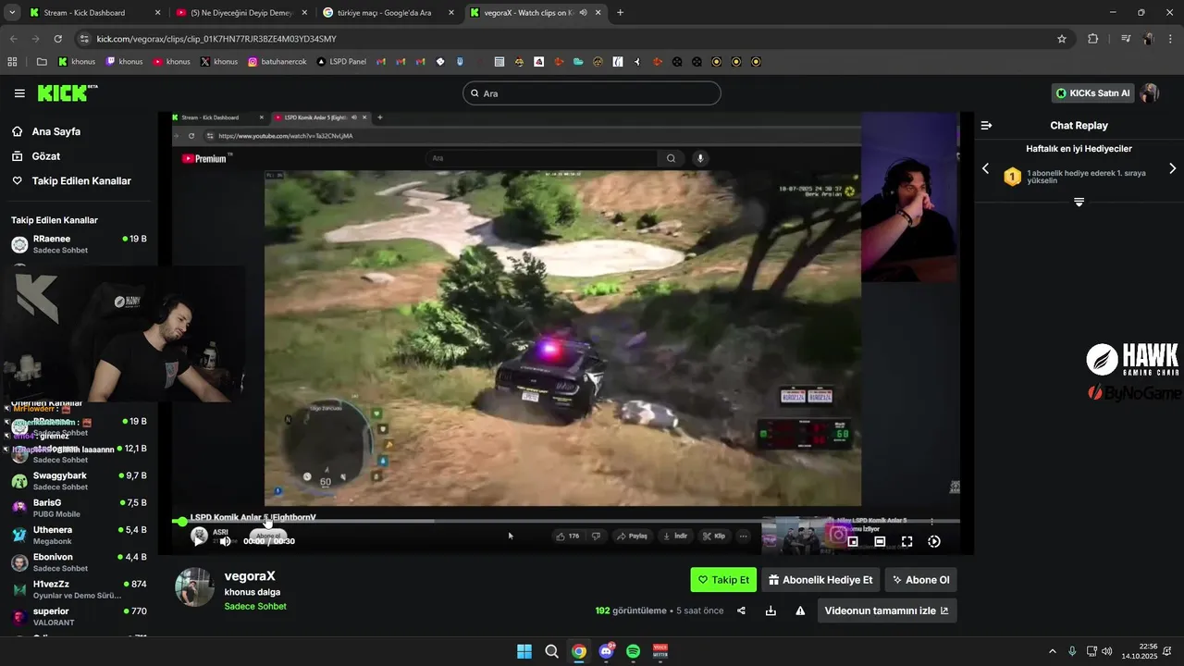
Task: Click the green progress handle
Action: click(x=182, y=522)
